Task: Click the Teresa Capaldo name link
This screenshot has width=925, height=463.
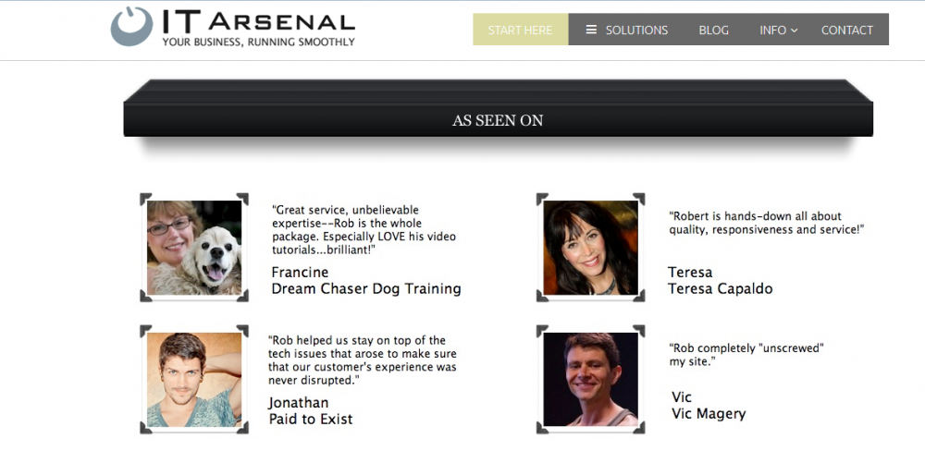Action: coord(720,288)
